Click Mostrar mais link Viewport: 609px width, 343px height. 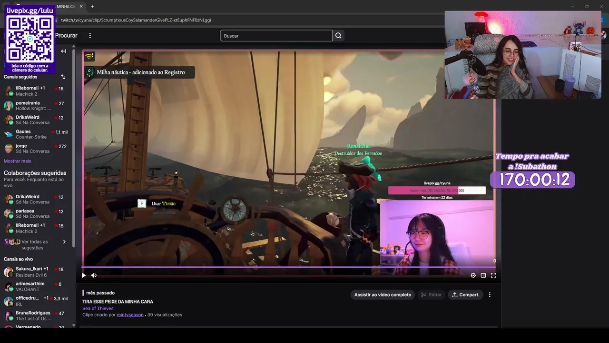[x=18, y=161]
